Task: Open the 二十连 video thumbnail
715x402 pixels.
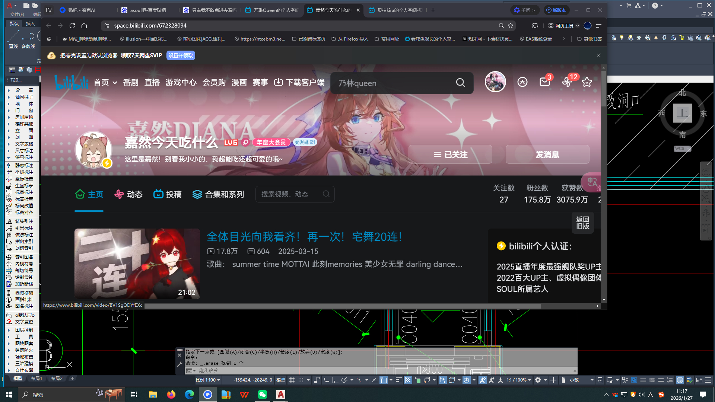Action: pos(137,263)
